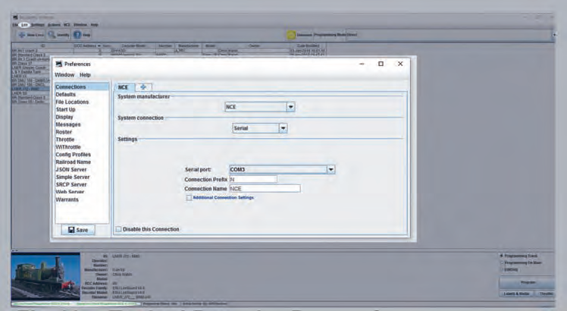Image resolution: width=567 pixels, height=311 pixels.
Task: Click the Connection Name text field
Action: pos(265,188)
